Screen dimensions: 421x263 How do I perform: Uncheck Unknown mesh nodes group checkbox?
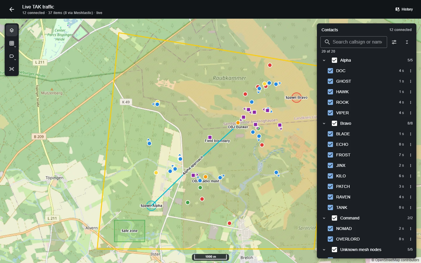334,250
